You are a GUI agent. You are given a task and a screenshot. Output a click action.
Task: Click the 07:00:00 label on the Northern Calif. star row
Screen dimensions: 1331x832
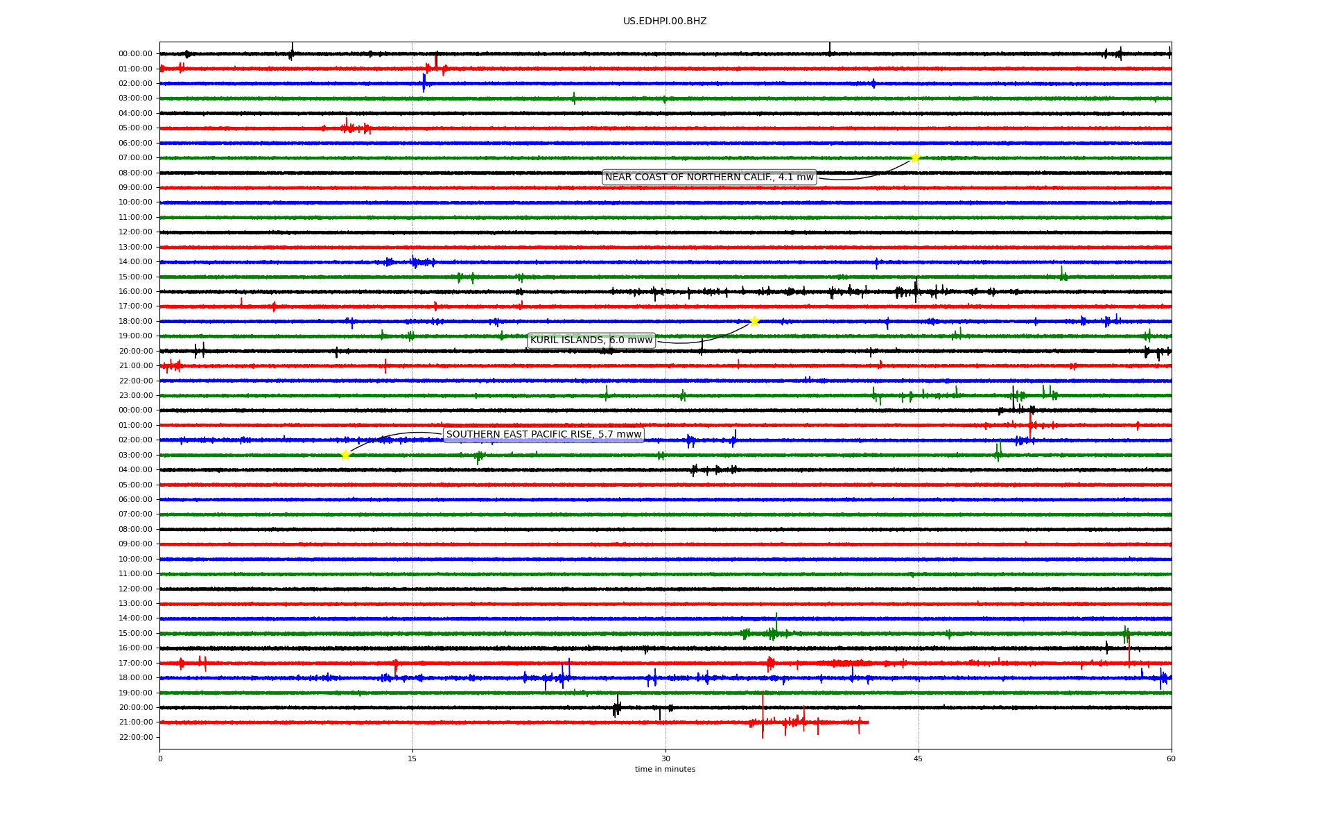click(x=135, y=158)
